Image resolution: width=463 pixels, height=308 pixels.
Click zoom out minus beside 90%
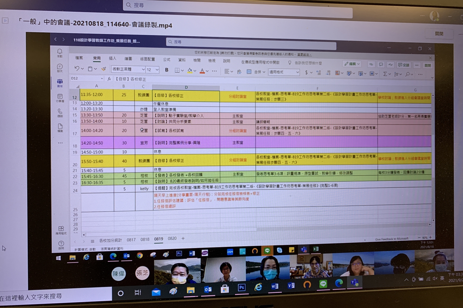coord(419,238)
